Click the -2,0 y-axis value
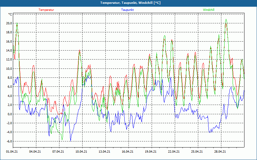The image size is (257, 160). (9, 123)
